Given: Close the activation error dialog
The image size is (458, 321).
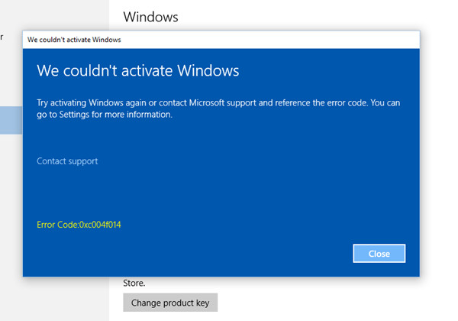Looking at the screenshot, I should pos(379,254).
